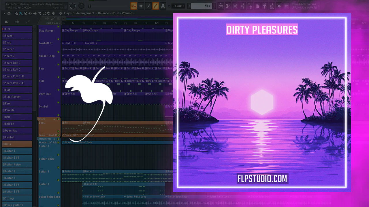
Task: Click the note curve toolbar icon
Action: 148,6
